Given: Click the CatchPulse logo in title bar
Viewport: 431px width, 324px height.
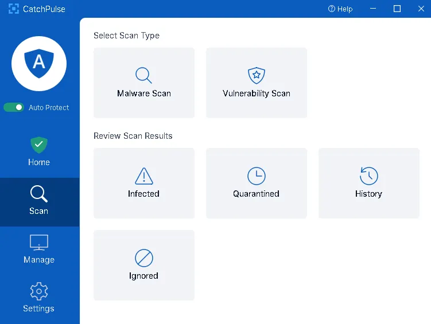Looking at the screenshot, I should [14, 9].
